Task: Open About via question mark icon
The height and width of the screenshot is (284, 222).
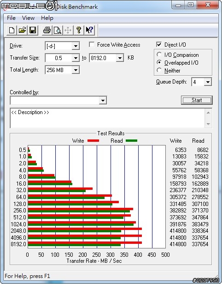Action: (x=79, y=30)
